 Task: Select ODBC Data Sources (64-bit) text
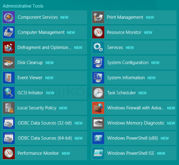pyautogui.click(x=45, y=138)
